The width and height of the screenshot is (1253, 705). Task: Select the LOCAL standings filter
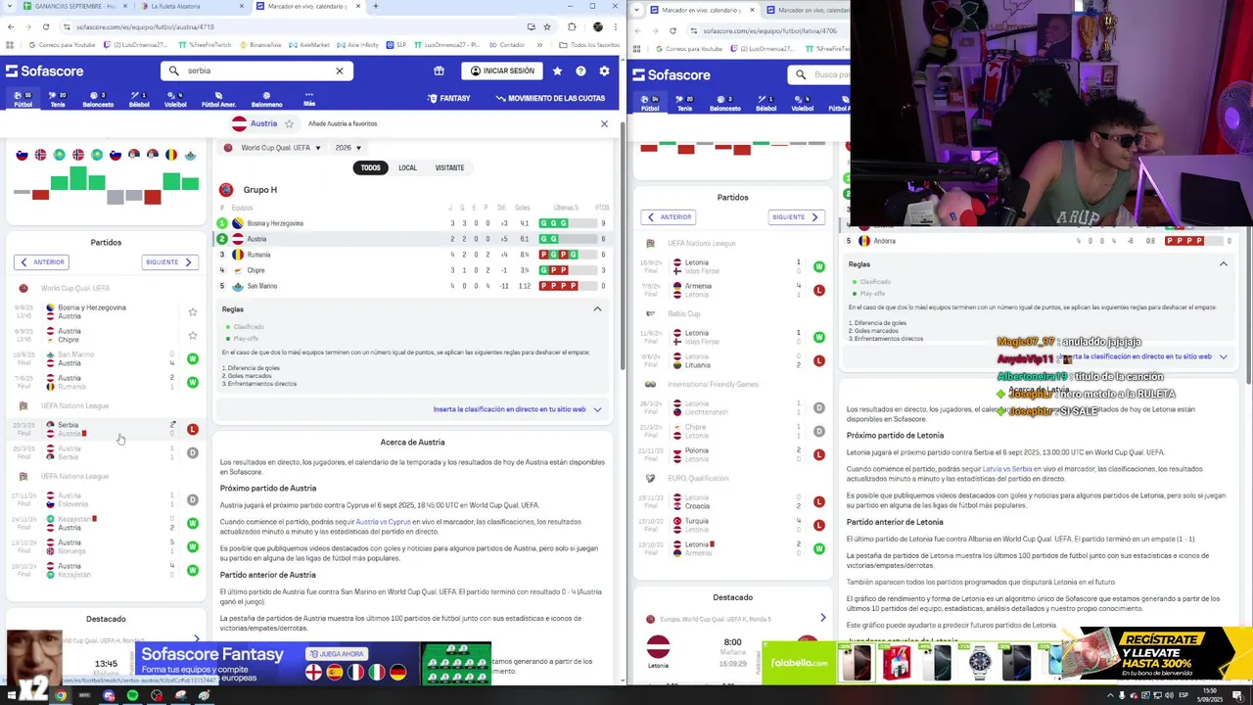pyautogui.click(x=407, y=167)
